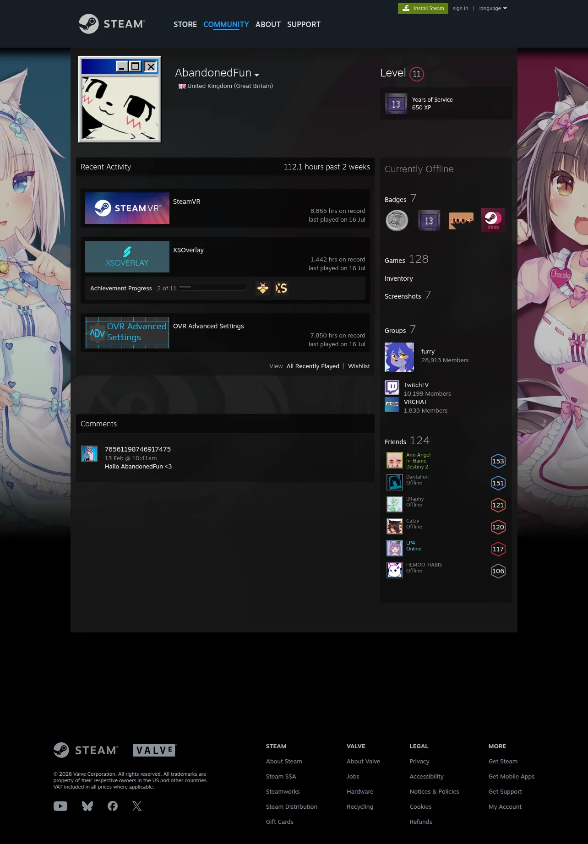Click the XSOverlay game title link
This screenshot has width=588, height=844.
[x=188, y=250]
